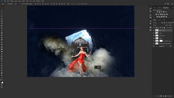Add a Levels adjustment
Screen dimensions: 174x98
click(160, 12)
